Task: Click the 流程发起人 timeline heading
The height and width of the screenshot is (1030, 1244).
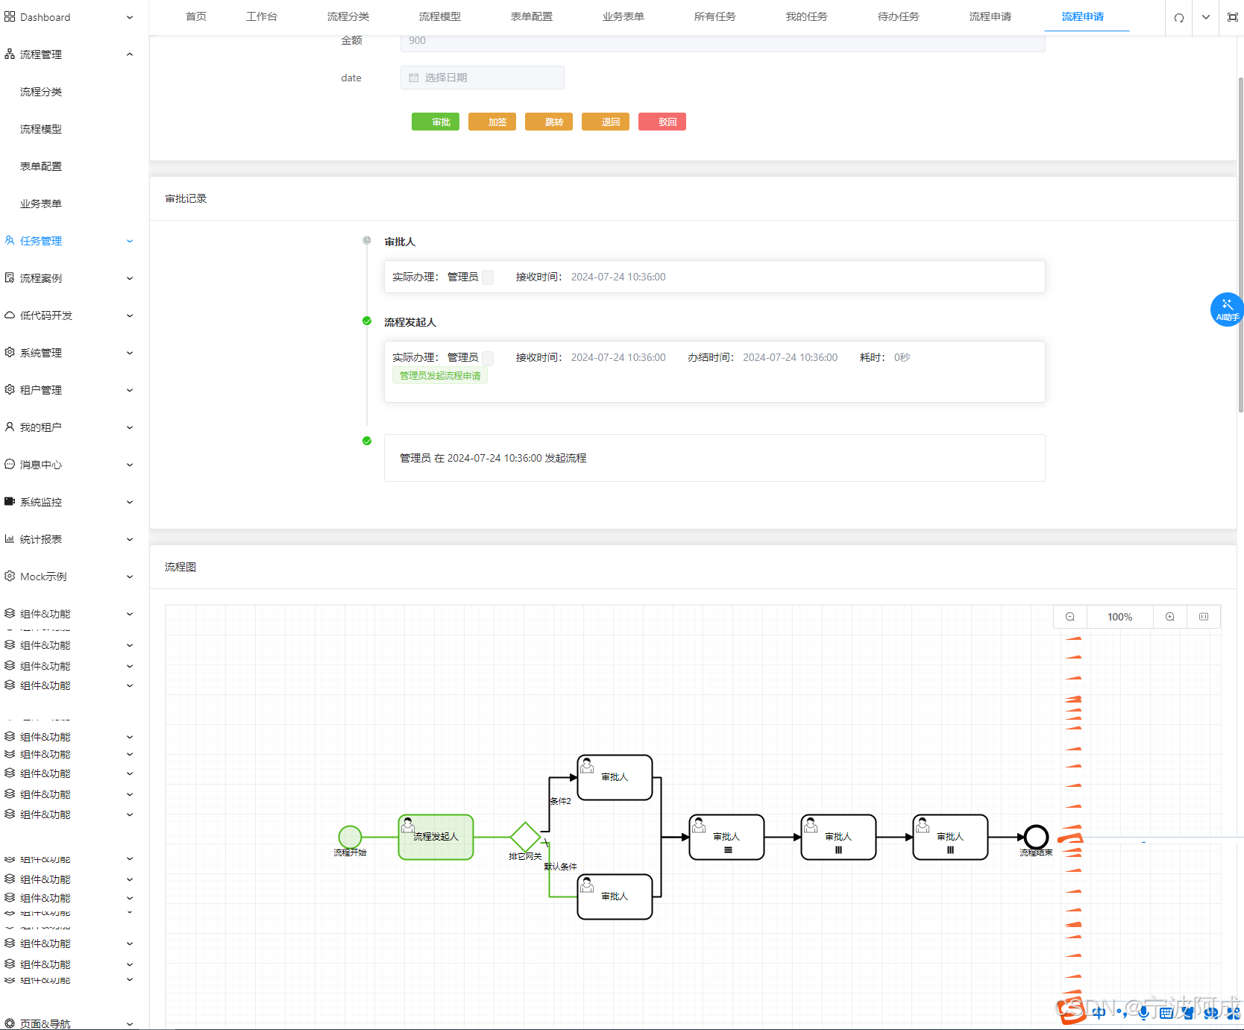Action: [x=410, y=322]
